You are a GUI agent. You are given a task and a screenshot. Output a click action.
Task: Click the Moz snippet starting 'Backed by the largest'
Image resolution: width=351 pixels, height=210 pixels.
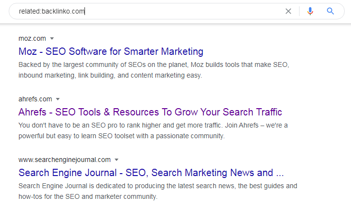click(154, 70)
